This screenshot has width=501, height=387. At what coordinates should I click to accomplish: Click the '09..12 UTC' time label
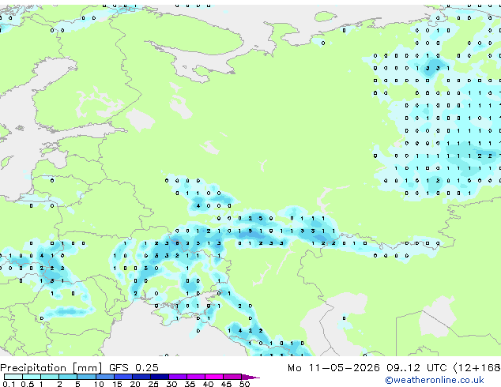(416, 368)
